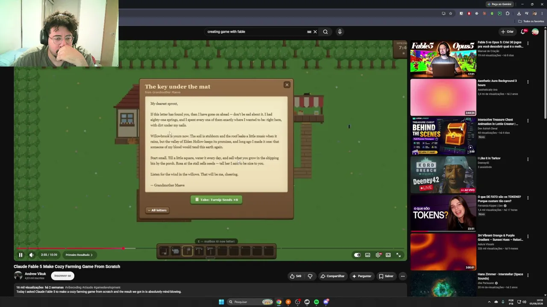Clear the YouTube search box

point(315,32)
